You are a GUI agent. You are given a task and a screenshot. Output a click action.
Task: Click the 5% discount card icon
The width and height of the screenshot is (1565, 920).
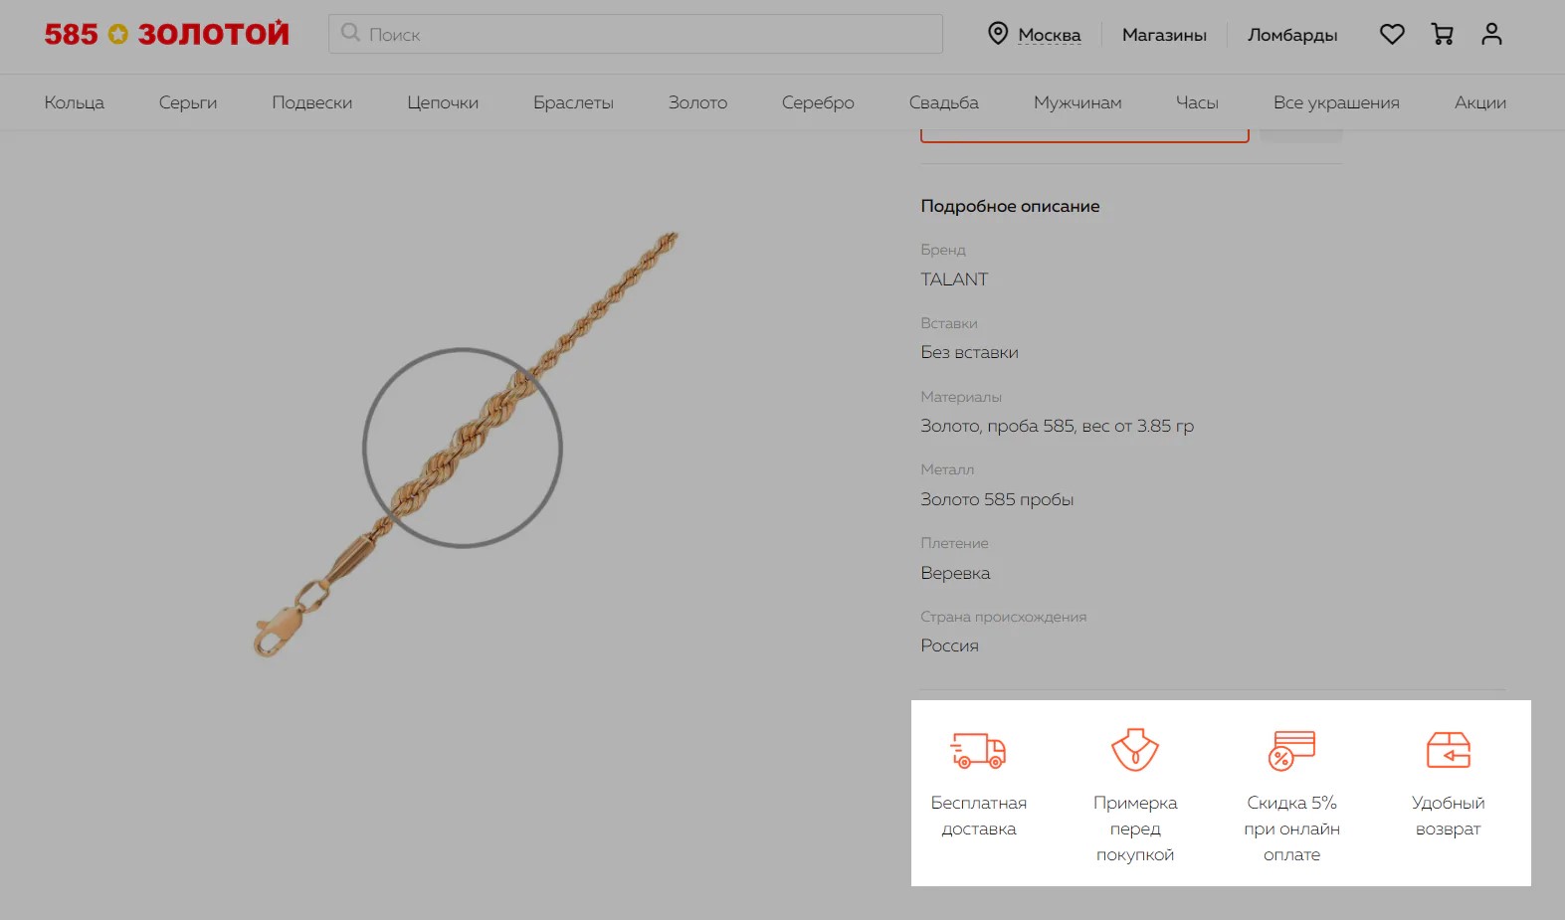pos(1291,751)
